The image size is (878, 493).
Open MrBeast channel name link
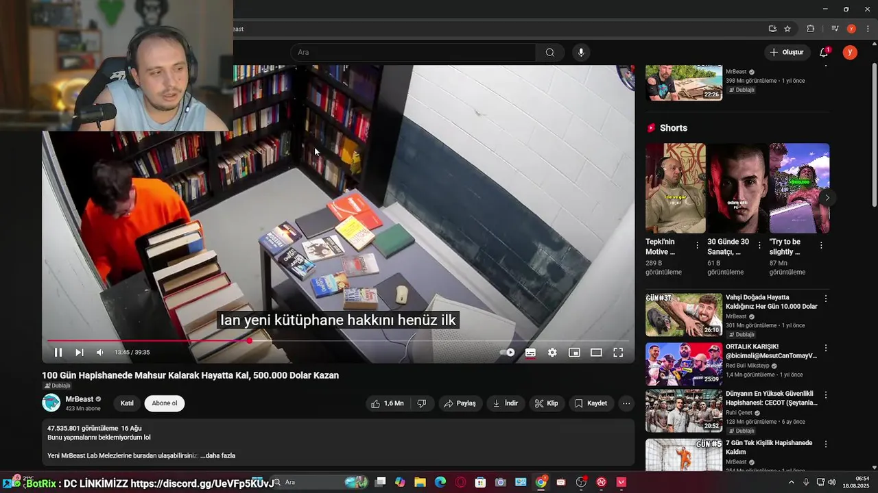point(80,399)
